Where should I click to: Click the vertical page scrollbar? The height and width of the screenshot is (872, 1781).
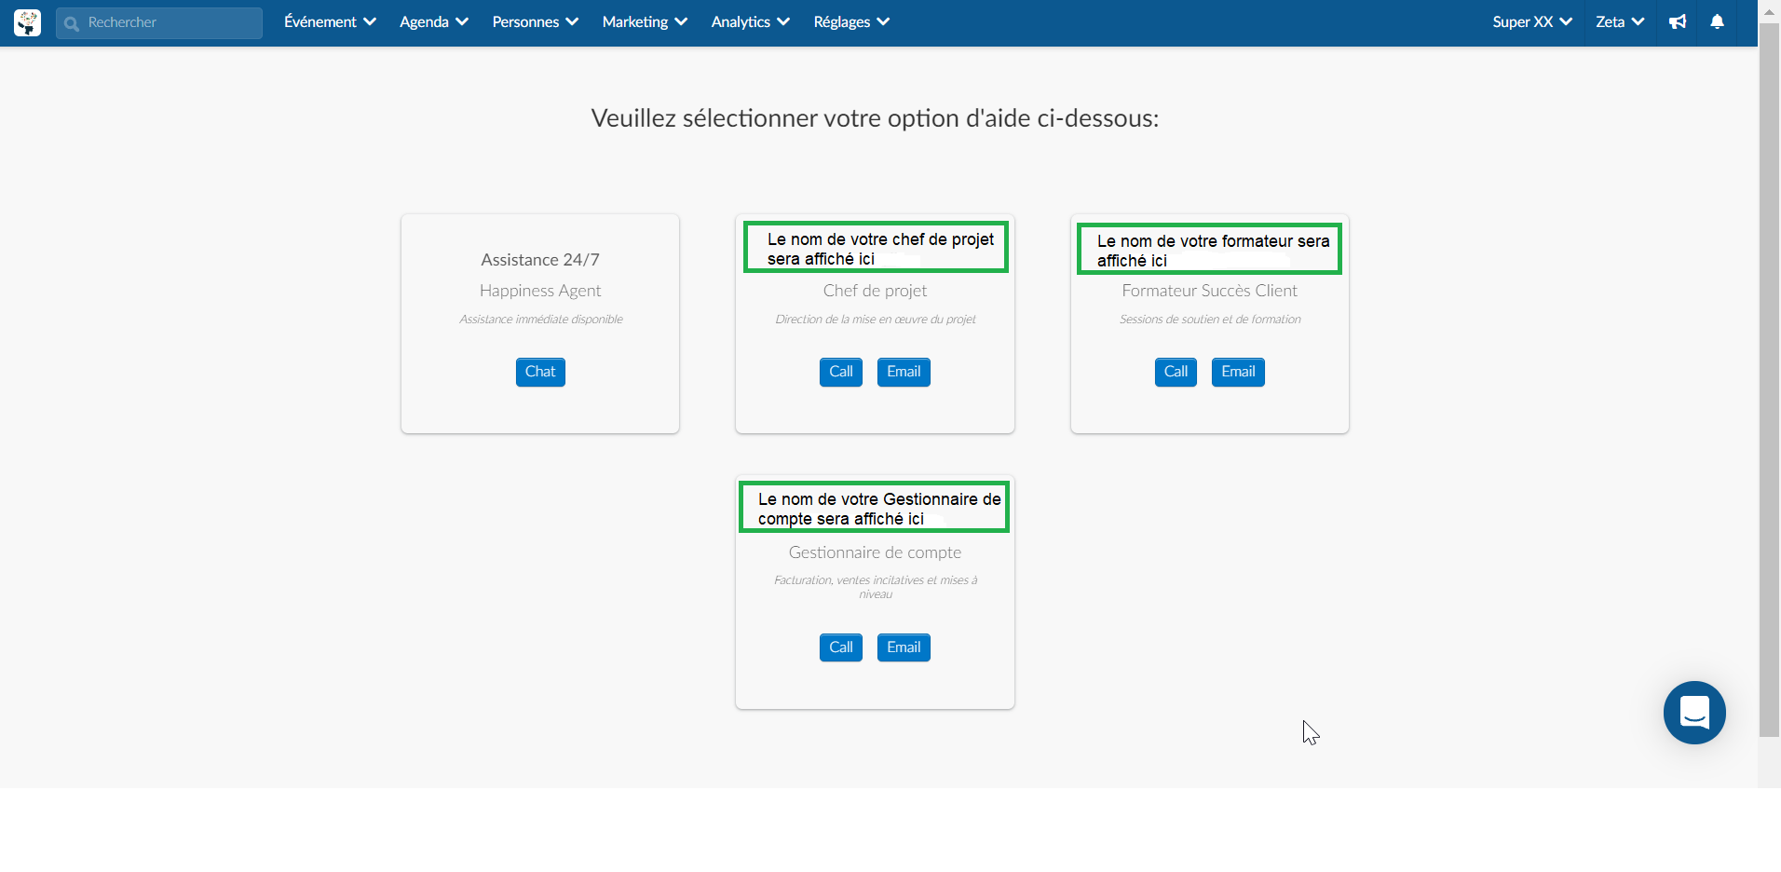coord(1769,380)
